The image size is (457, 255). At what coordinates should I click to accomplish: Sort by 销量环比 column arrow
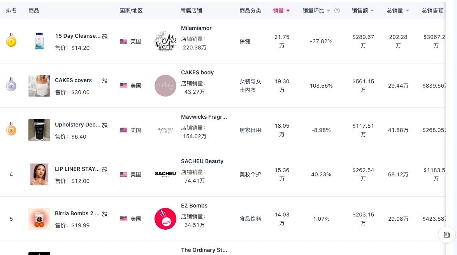point(328,11)
